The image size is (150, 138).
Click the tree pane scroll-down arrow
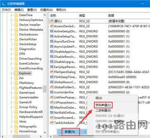coord(45,132)
